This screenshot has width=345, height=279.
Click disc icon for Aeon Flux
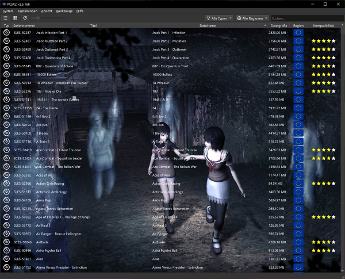click(x=6, y=200)
